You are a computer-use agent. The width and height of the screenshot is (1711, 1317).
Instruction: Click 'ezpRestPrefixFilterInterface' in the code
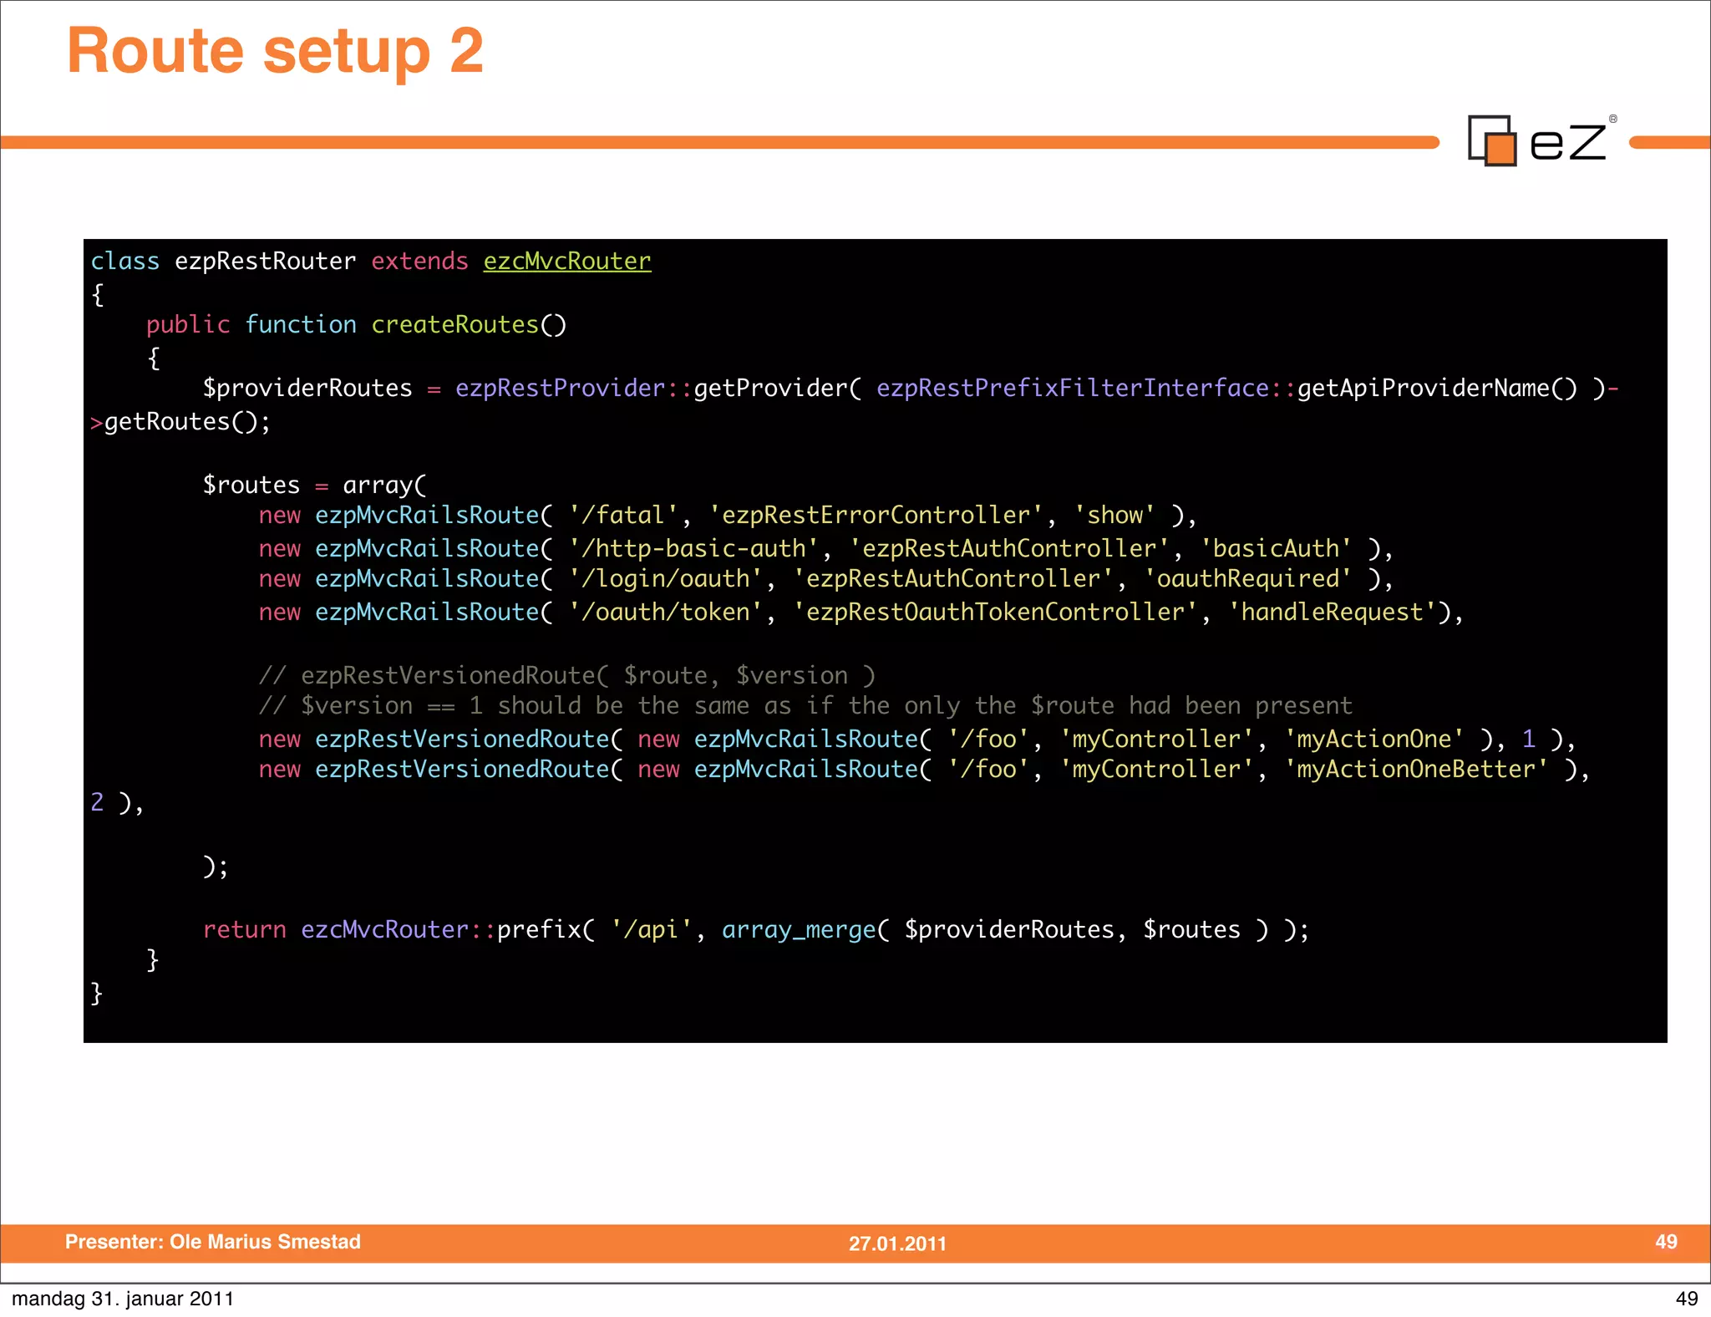click(x=1073, y=389)
